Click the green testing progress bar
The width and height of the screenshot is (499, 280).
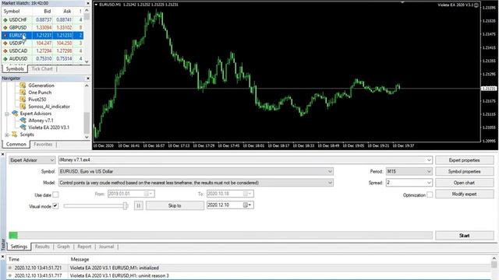(13, 235)
